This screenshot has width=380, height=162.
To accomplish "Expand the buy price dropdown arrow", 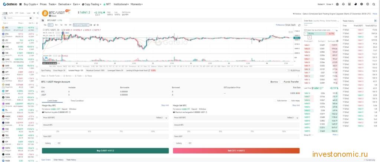I will point(166,118).
